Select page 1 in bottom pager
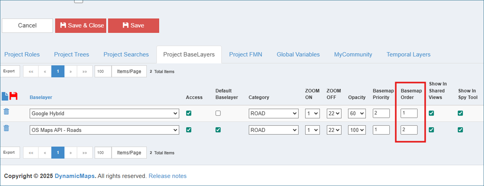Screen dimensions: 484x186 (58, 153)
